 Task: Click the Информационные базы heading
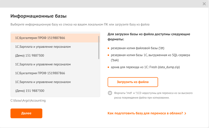(38, 16)
